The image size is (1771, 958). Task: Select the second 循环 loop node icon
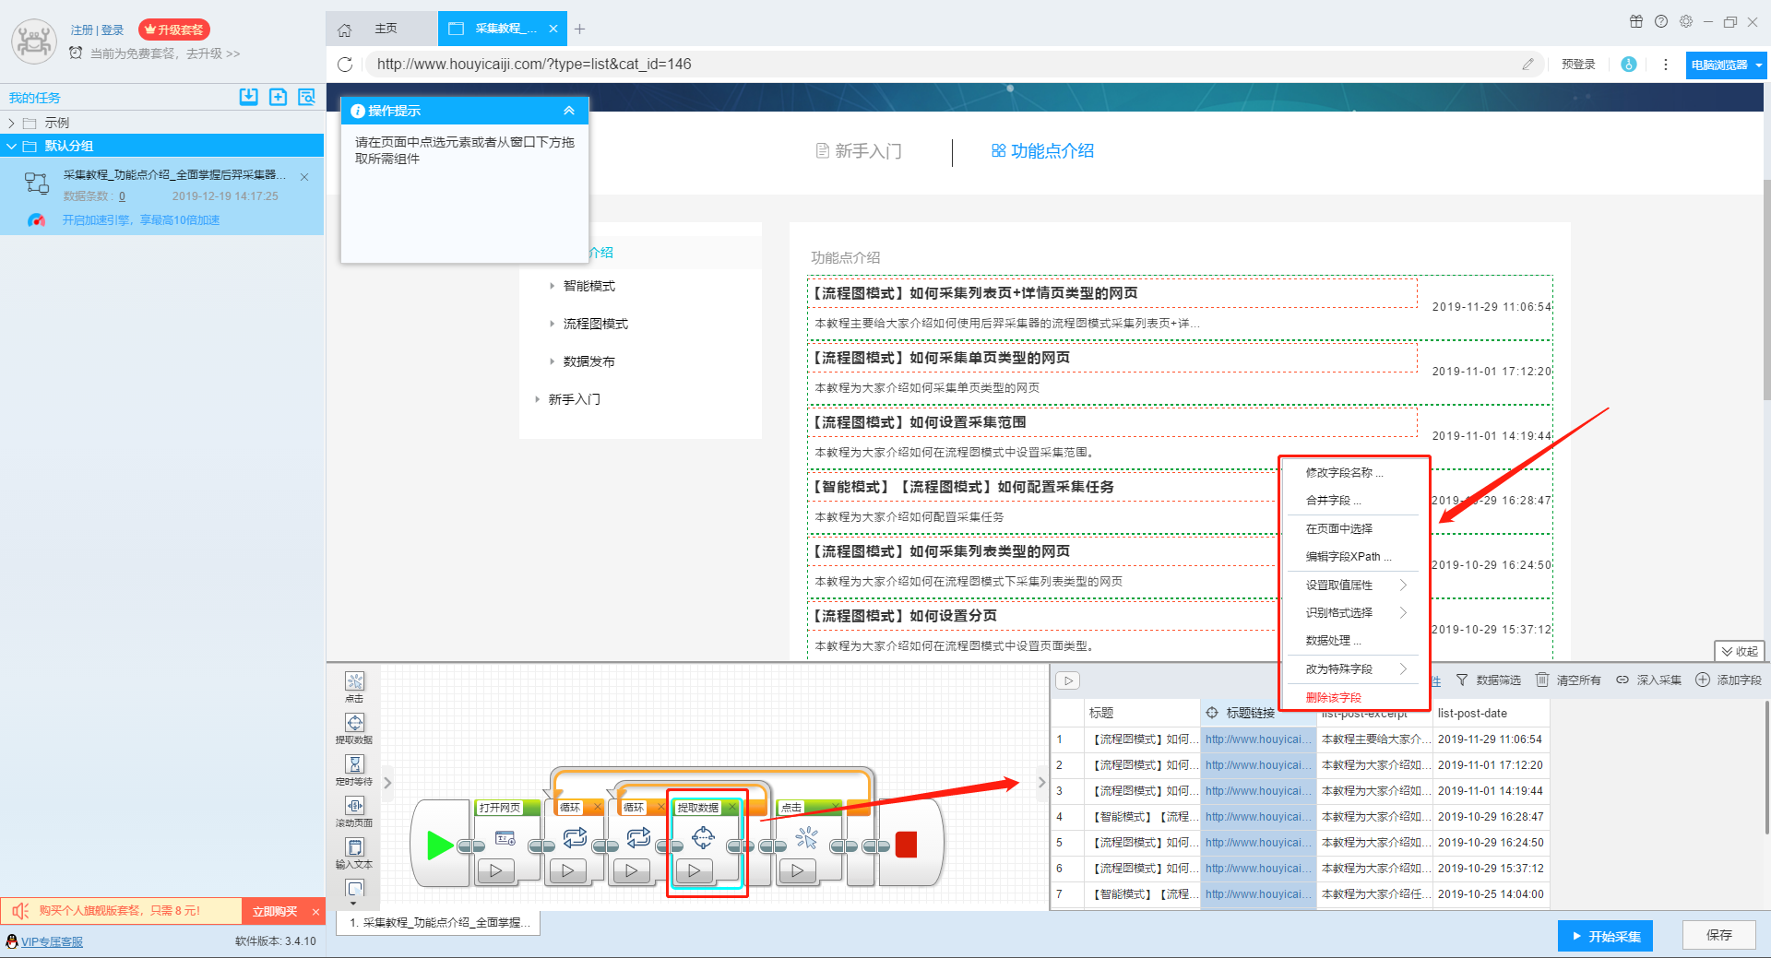(638, 837)
